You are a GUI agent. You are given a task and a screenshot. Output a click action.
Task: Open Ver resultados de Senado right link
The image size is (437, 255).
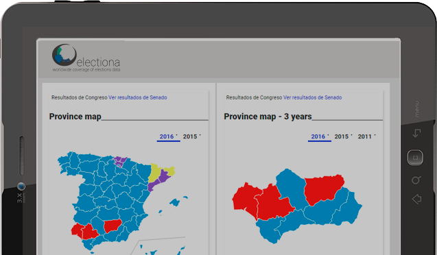coord(312,97)
